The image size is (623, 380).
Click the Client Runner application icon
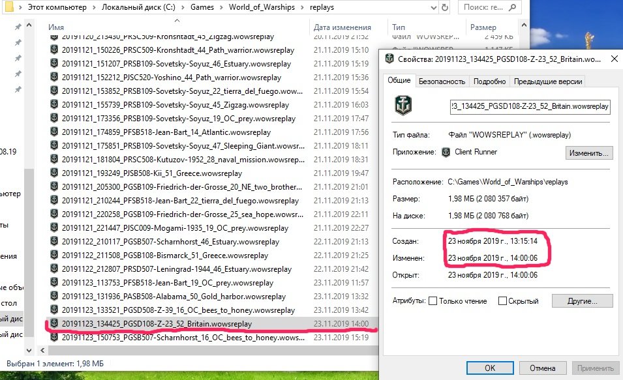click(446, 152)
